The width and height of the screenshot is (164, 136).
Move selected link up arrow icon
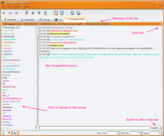[33, 13]
